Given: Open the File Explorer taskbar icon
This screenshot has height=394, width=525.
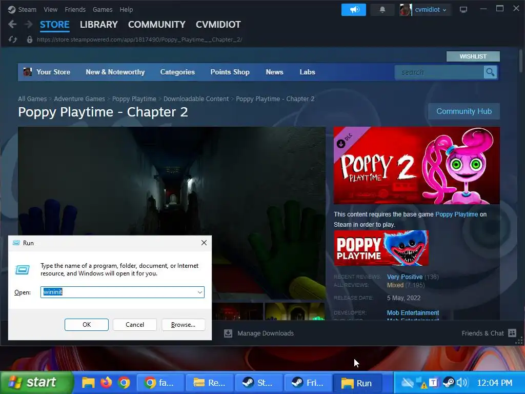Looking at the screenshot, I should 88,383.
